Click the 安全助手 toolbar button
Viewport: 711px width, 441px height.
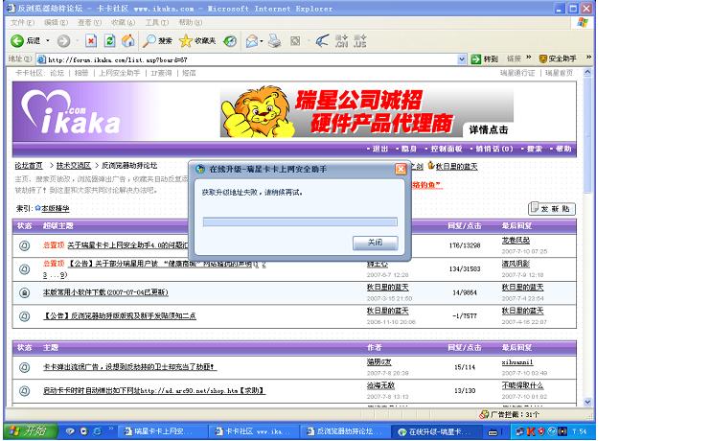(558, 58)
